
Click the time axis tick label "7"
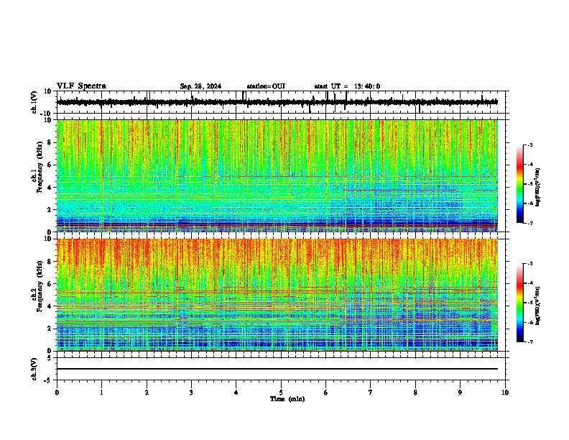(x=371, y=393)
